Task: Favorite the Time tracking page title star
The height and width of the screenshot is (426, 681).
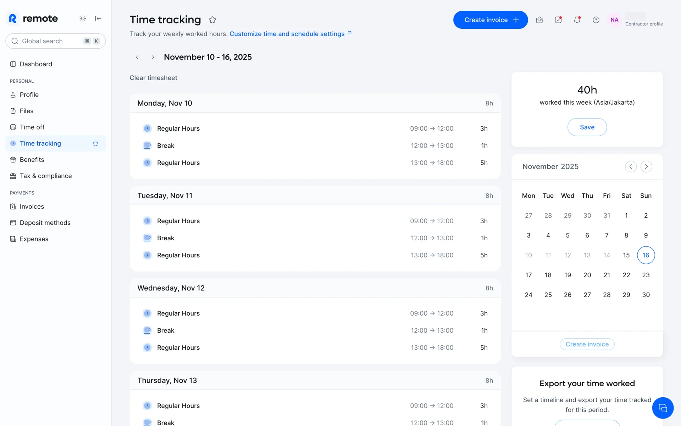Action: [212, 20]
